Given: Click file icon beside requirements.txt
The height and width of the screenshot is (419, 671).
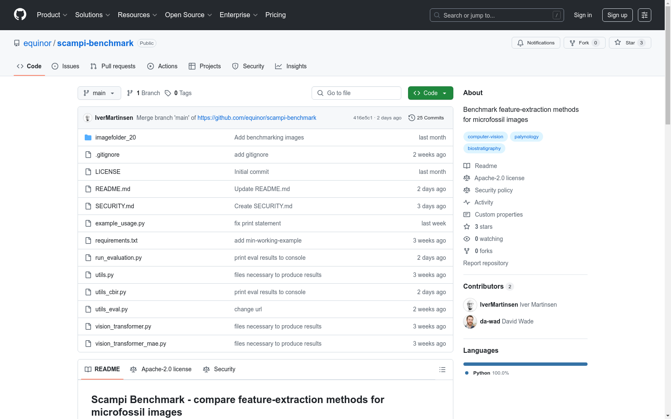Looking at the screenshot, I should coord(88,241).
